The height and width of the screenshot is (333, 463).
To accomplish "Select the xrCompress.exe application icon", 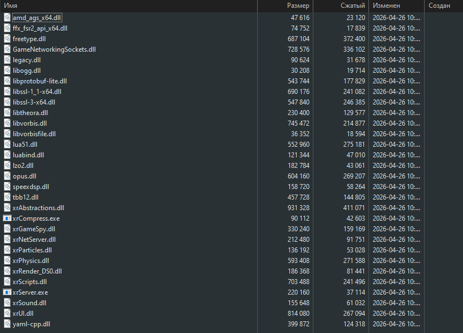I will point(7,218).
